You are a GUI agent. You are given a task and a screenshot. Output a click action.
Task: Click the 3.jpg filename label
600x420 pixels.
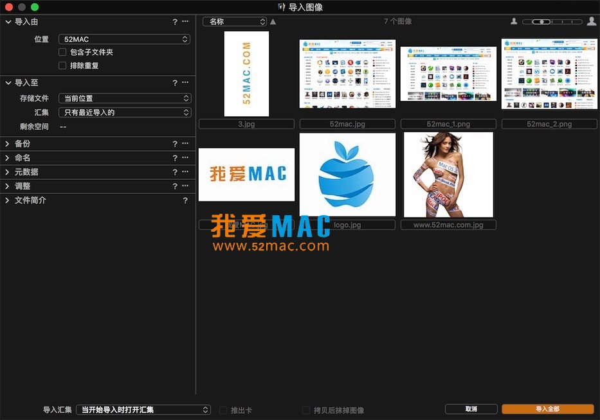[246, 124]
